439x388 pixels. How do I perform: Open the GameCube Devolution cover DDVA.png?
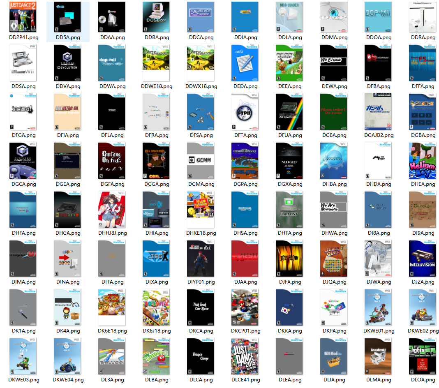click(x=67, y=62)
